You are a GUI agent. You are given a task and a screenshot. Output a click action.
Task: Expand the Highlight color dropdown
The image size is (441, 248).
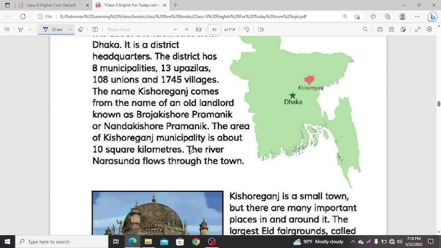(x=30, y=30)
